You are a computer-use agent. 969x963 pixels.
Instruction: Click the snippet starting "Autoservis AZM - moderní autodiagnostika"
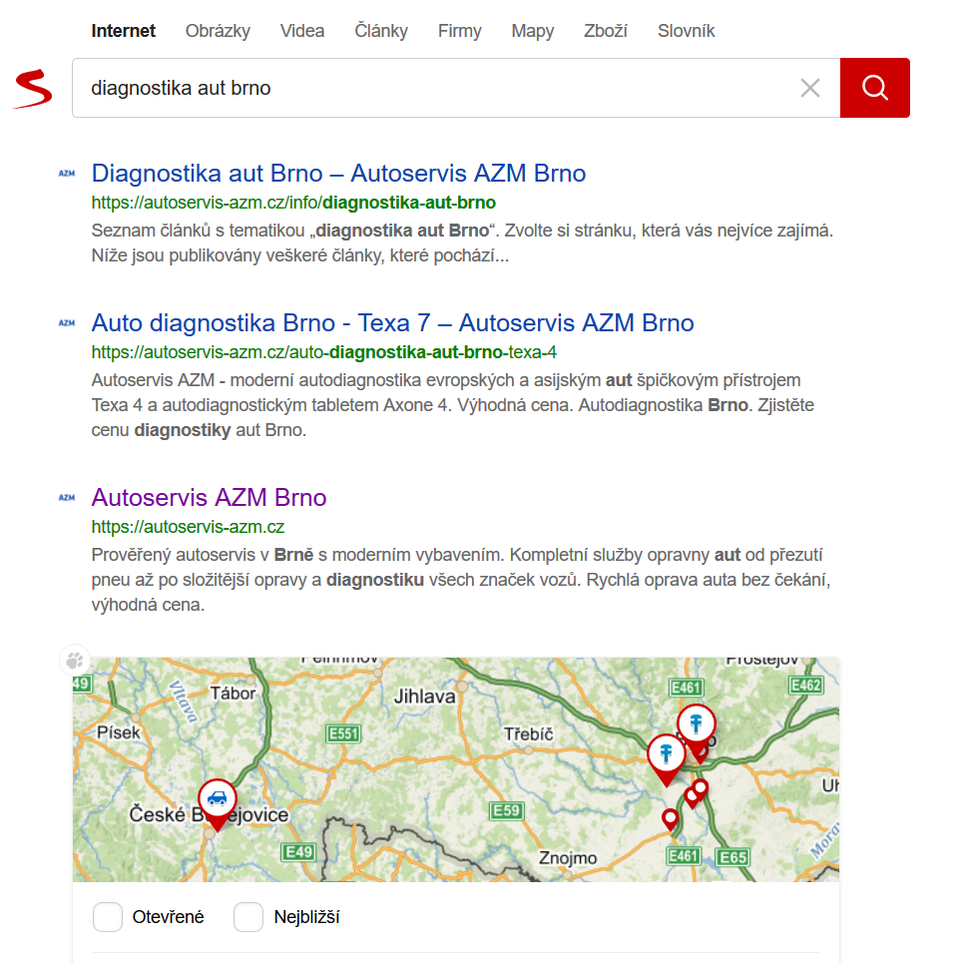pos(453,405)
